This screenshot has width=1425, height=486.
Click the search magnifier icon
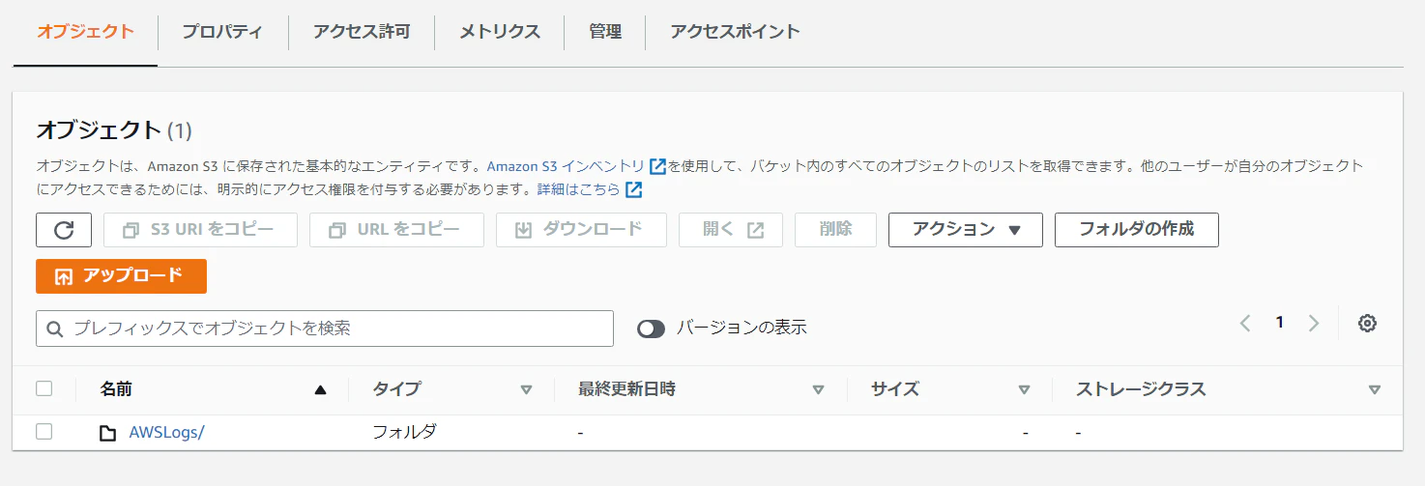[x=54, y=329]
